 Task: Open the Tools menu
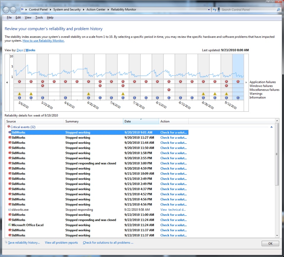(39, 17)
